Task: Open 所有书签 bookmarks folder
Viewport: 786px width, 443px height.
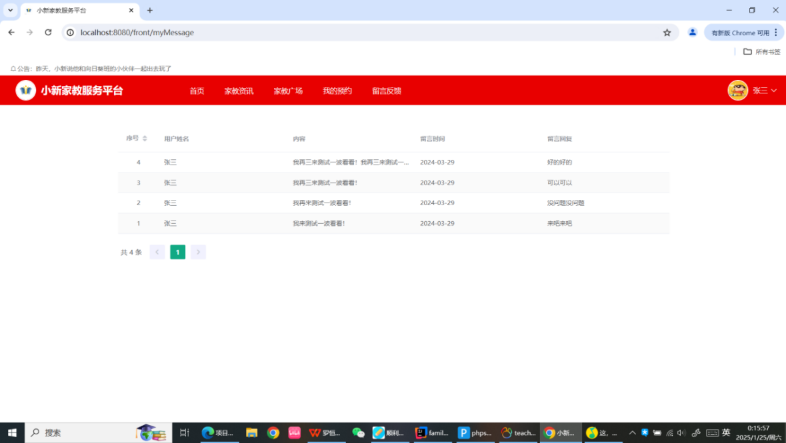Action: point(761,51)
